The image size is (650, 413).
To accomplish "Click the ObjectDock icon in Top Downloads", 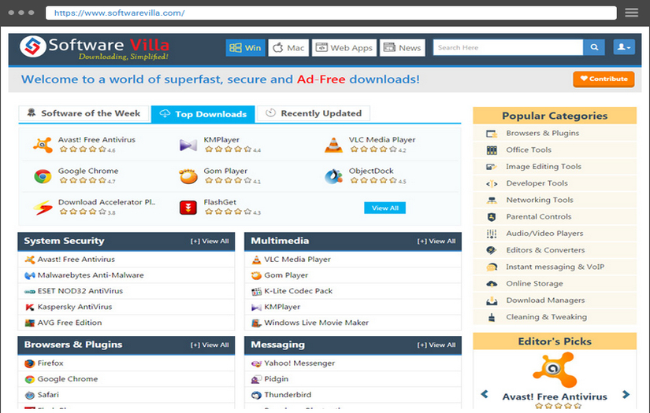I will click(x=334, y=176).
